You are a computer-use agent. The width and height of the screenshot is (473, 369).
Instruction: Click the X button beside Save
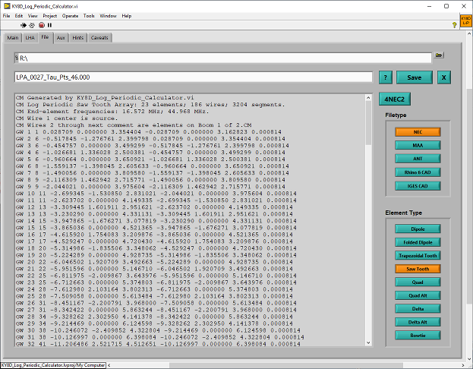tap(443, 77)
